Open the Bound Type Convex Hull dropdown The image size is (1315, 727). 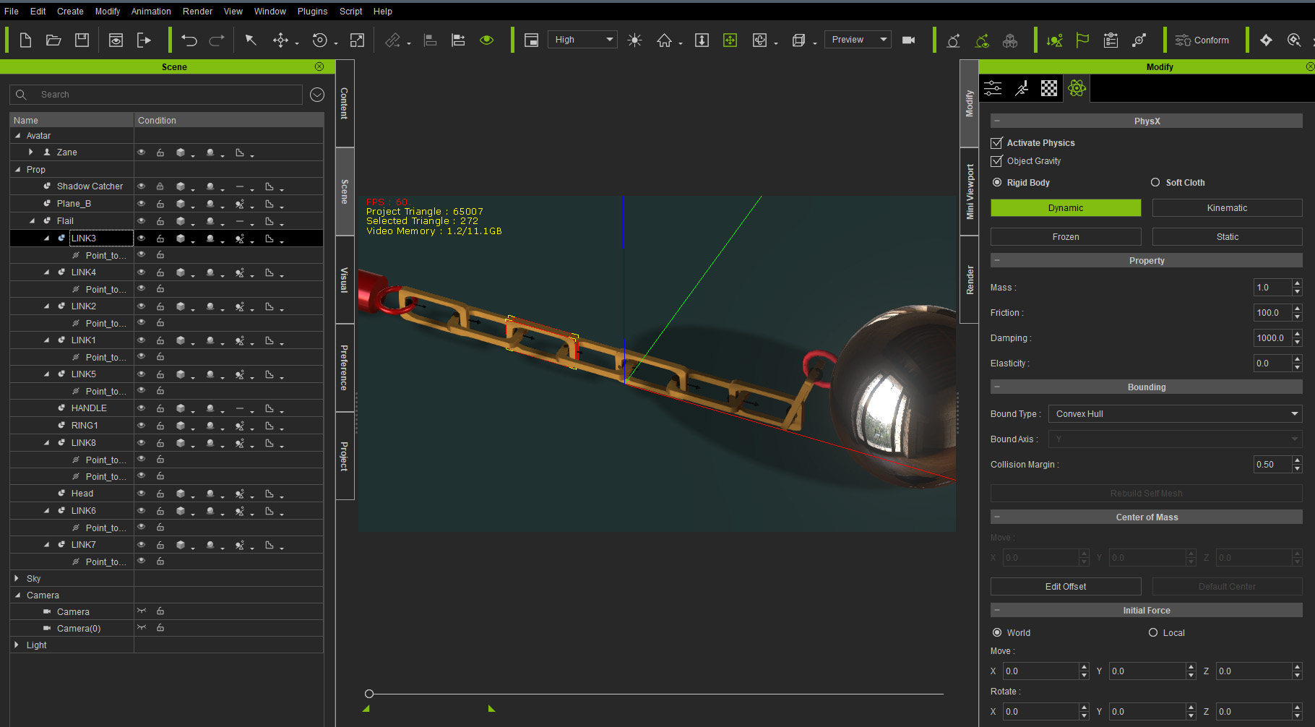click(x=1175, y=414)
